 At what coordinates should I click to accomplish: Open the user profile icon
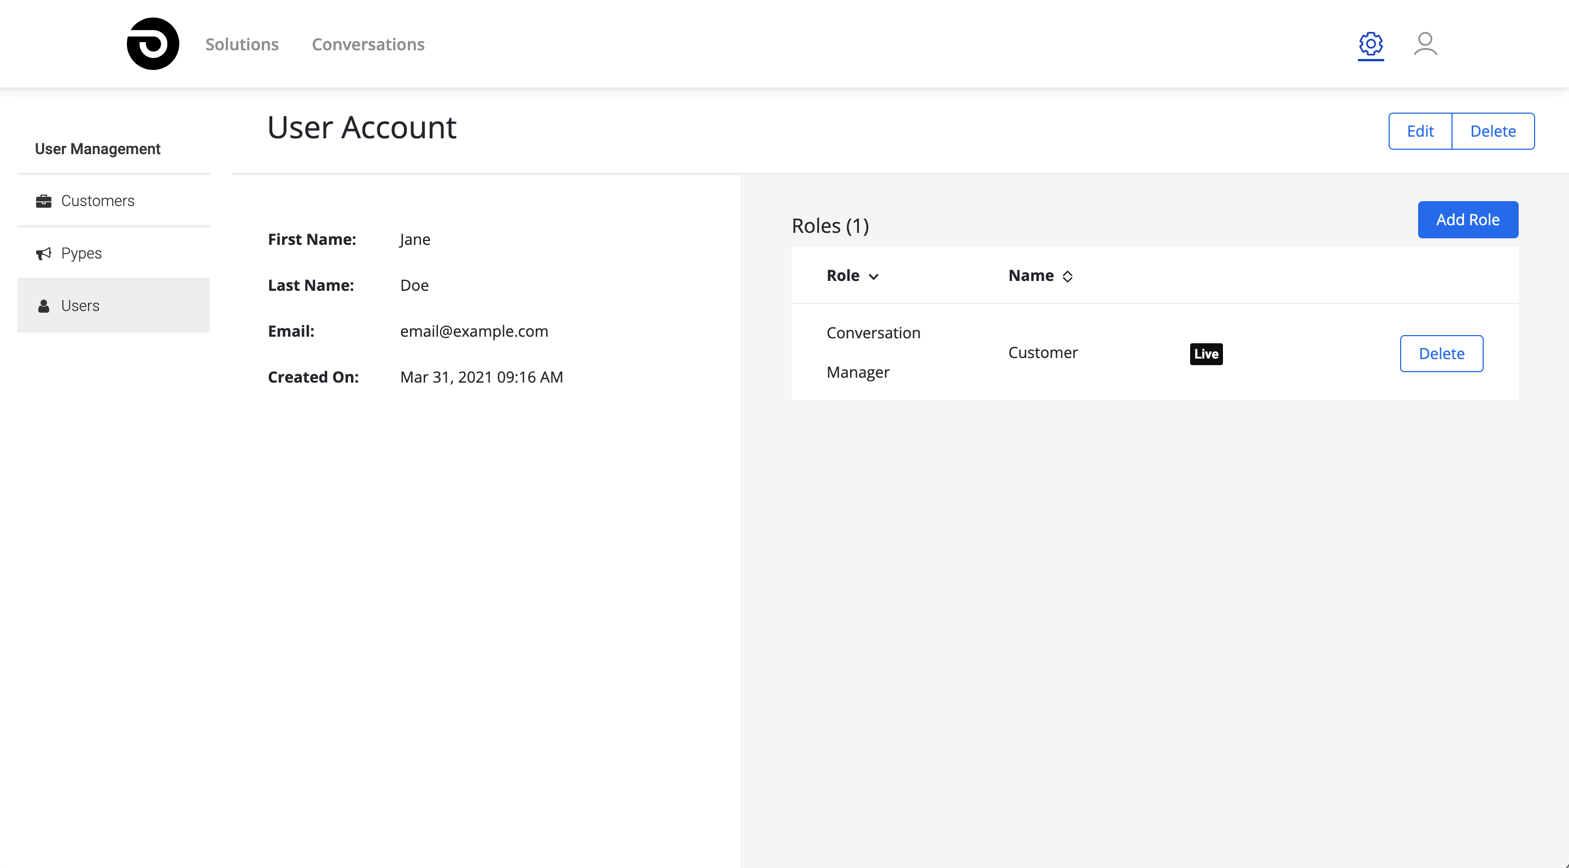point(1425,44)
